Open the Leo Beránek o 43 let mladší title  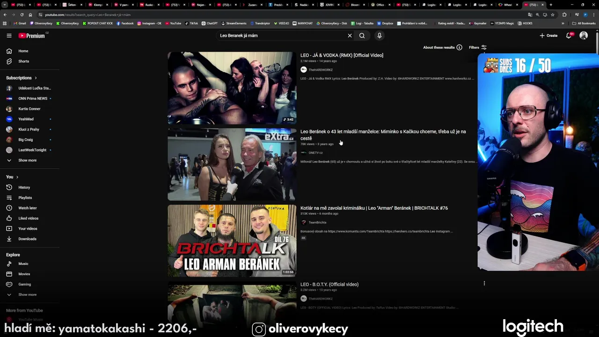pos(383,135)
